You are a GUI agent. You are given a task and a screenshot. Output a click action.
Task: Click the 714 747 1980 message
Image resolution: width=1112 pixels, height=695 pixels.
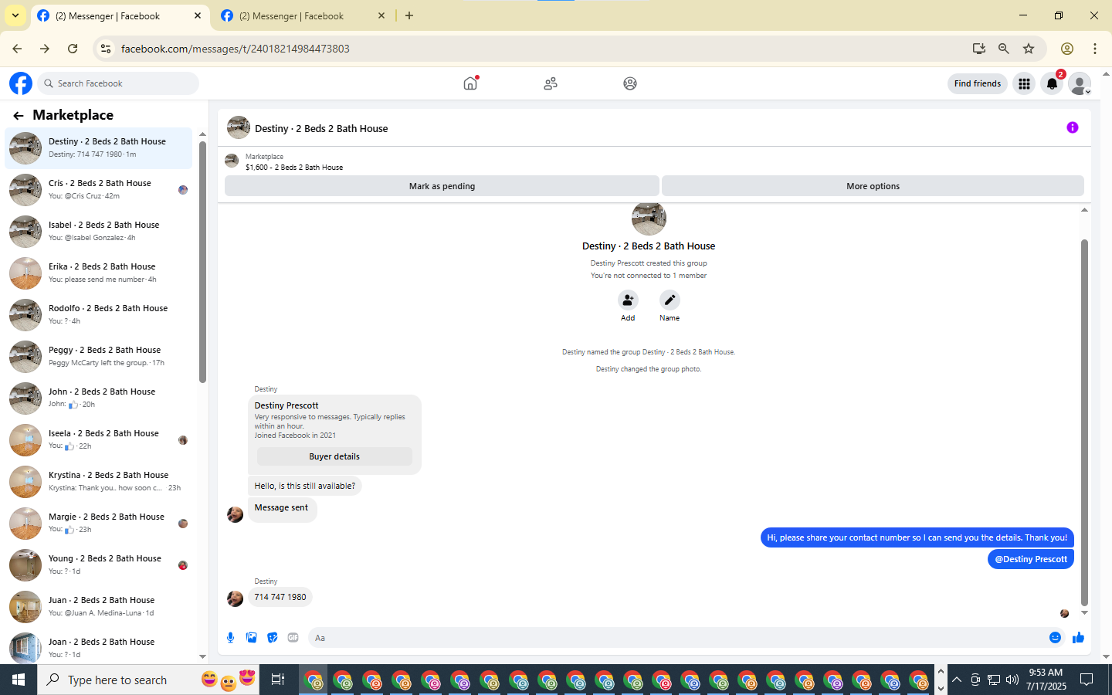(280, 597)
